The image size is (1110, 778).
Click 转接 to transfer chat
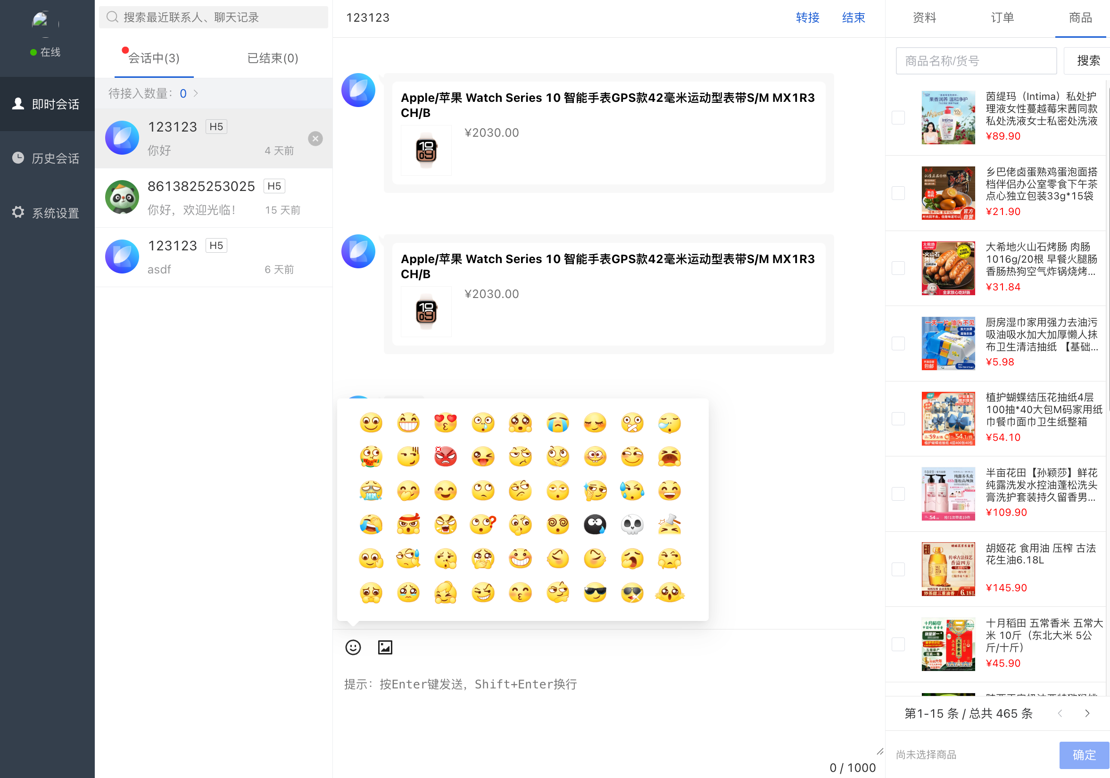(807, 18)
